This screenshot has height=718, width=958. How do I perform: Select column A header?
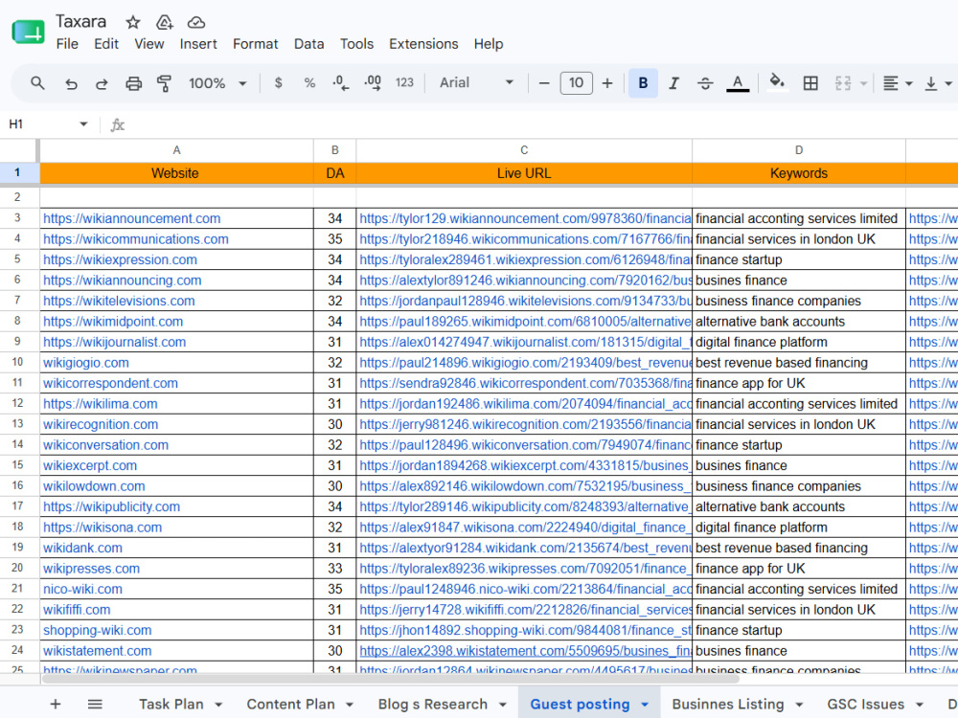click(x=176, y=150)
